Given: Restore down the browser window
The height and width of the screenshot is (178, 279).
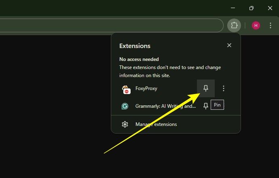Looking at the screenshot, I should (x=252, y=8).
